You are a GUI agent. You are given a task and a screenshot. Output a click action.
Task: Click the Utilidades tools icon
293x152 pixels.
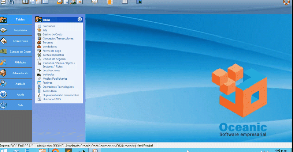pyautogui.click(x=4, y=62)
